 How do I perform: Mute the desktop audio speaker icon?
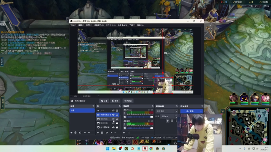coord(125,128)
